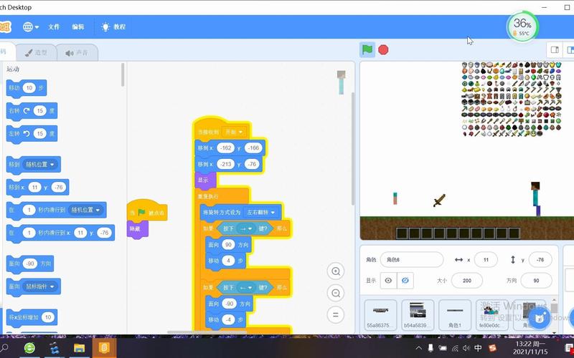Screen dimensions: 574x358
Task: Open the 文件 menu
Action: tap(54, 26)
